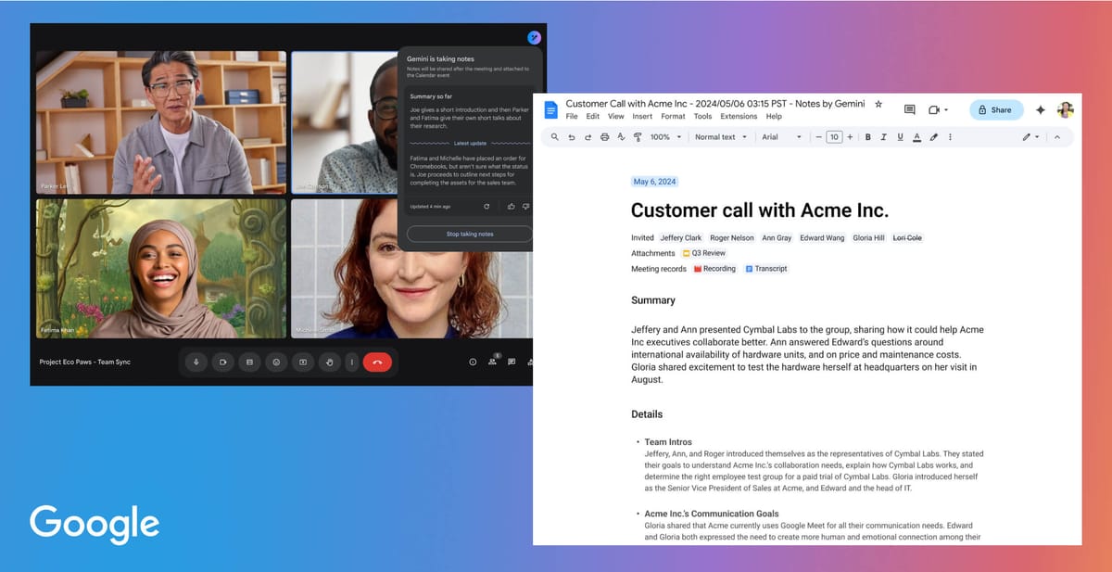The image size is (1112, 572).
Task: Increase font size with plus
Action: (x=850, y=137)
